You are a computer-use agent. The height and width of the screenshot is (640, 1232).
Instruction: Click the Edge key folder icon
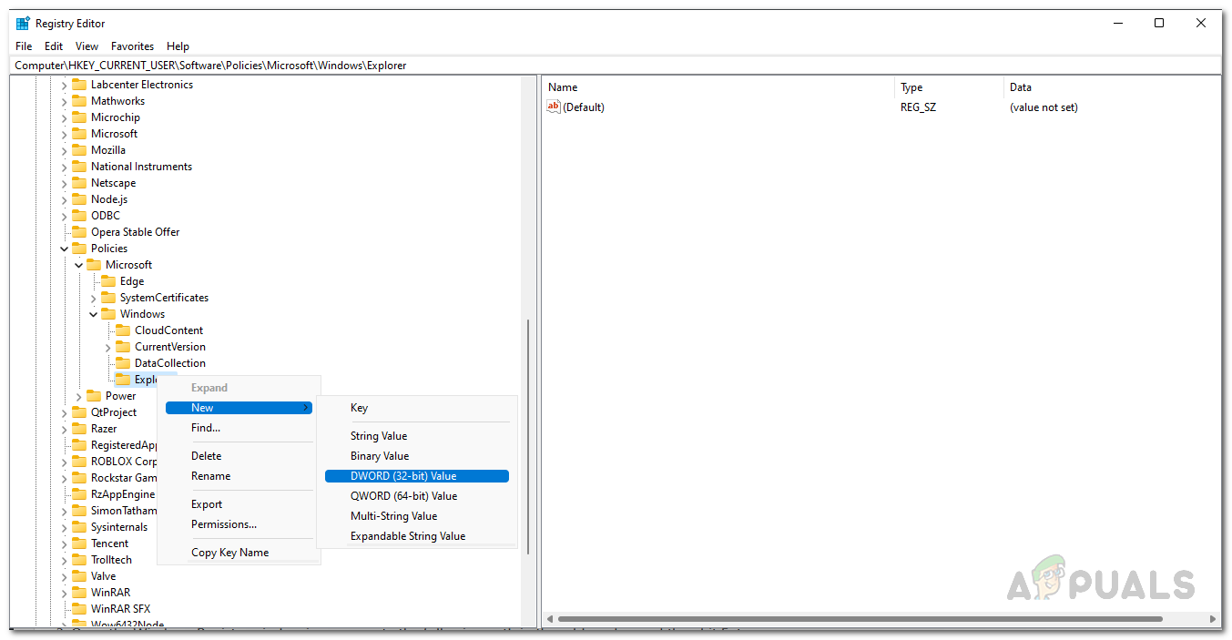(108, 281)
